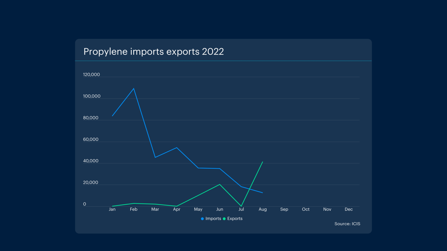Select the Exports line peak at Aug
Image resolution: width=447 pixels, height=251 pixels.
click(262, 162)
